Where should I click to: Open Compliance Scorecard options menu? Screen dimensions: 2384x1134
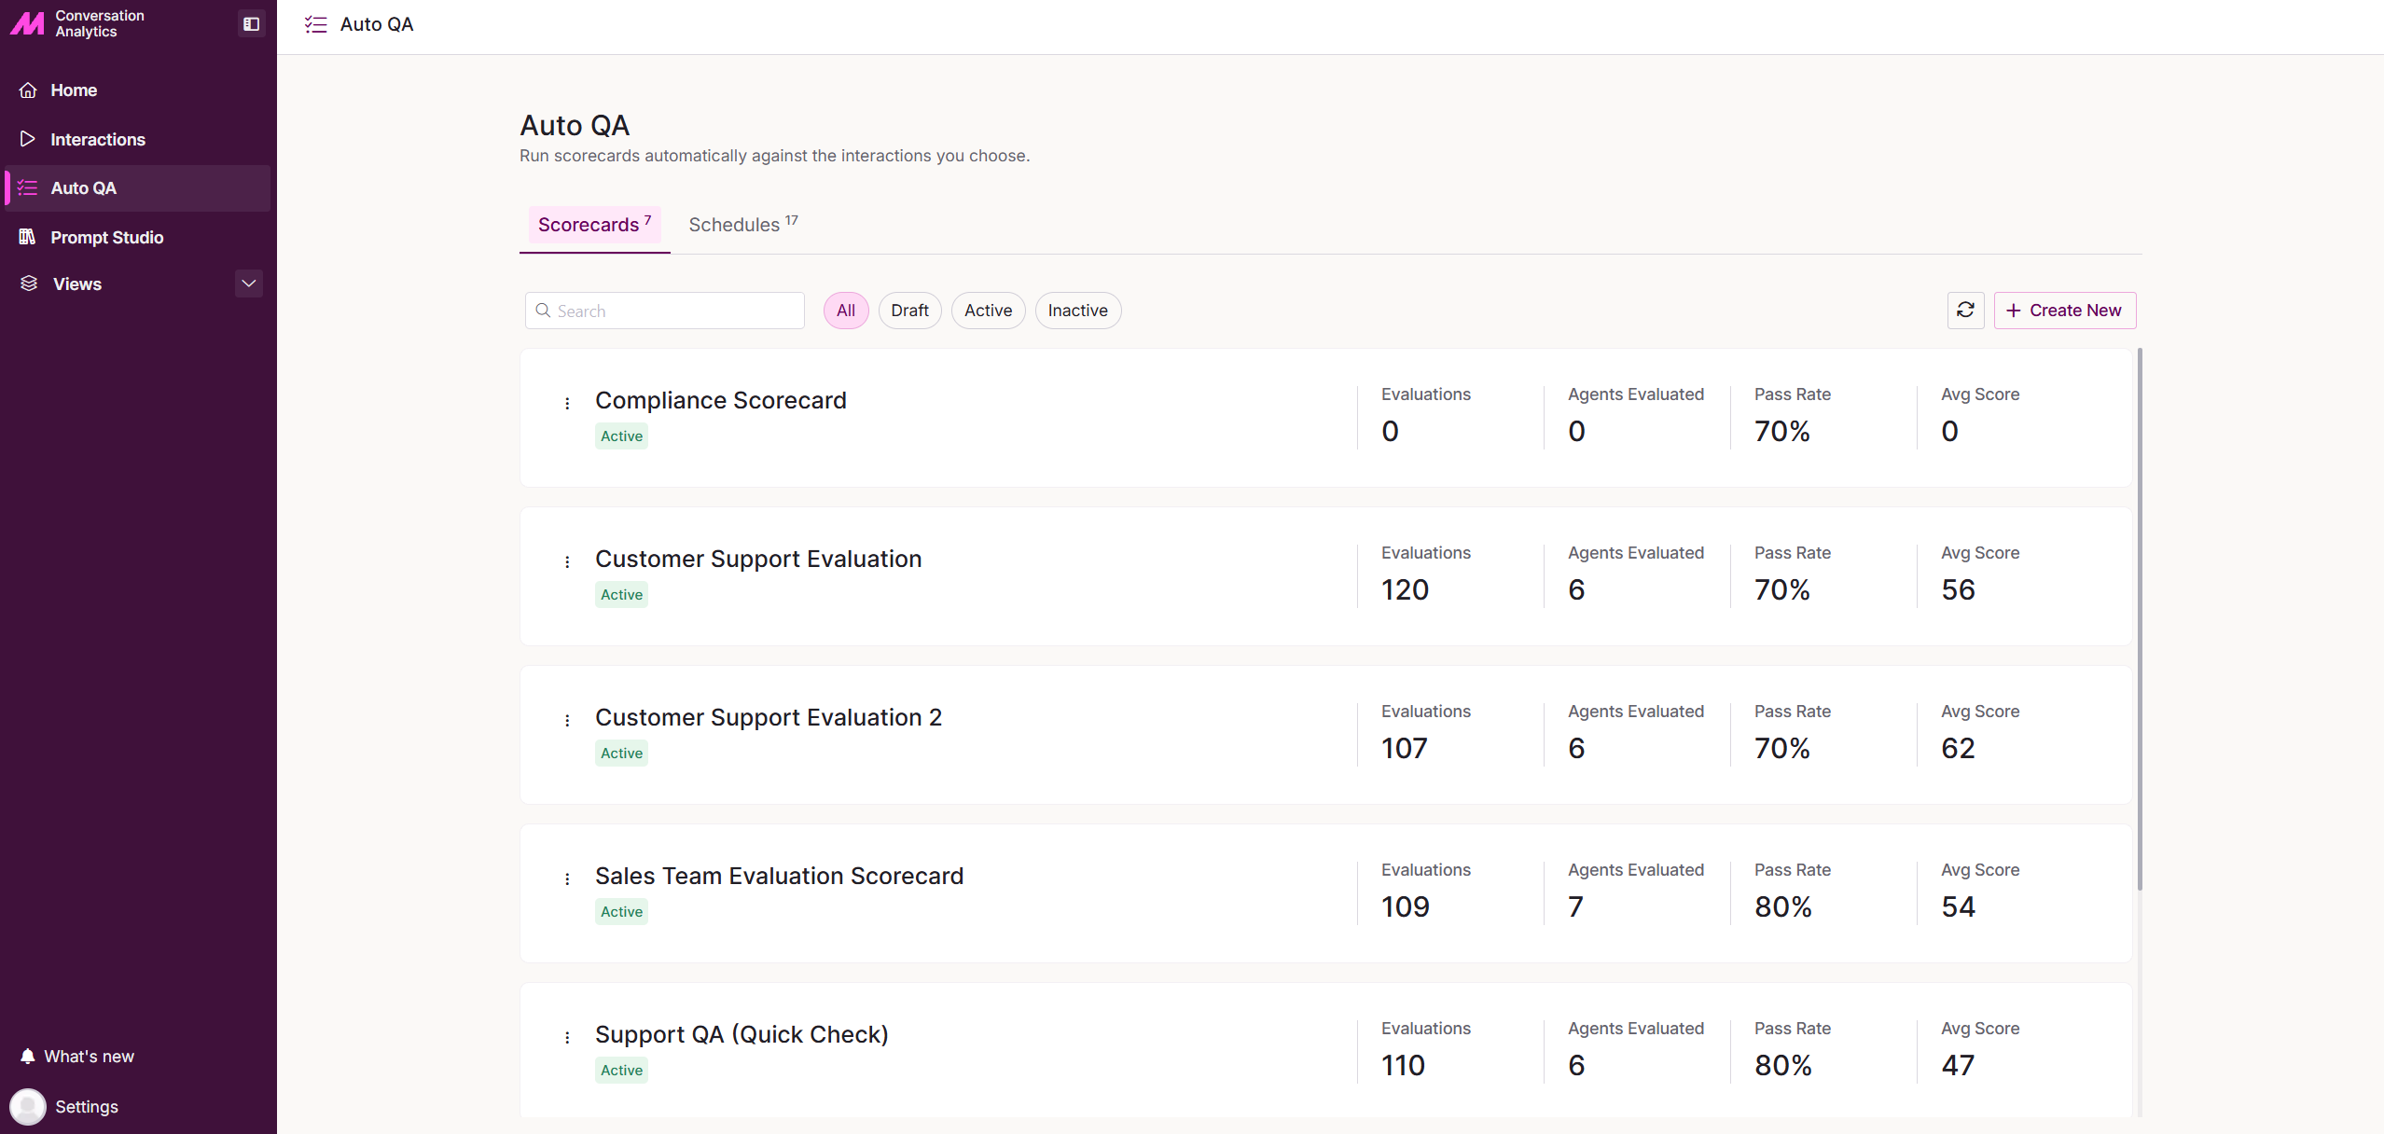pos(567,404)
